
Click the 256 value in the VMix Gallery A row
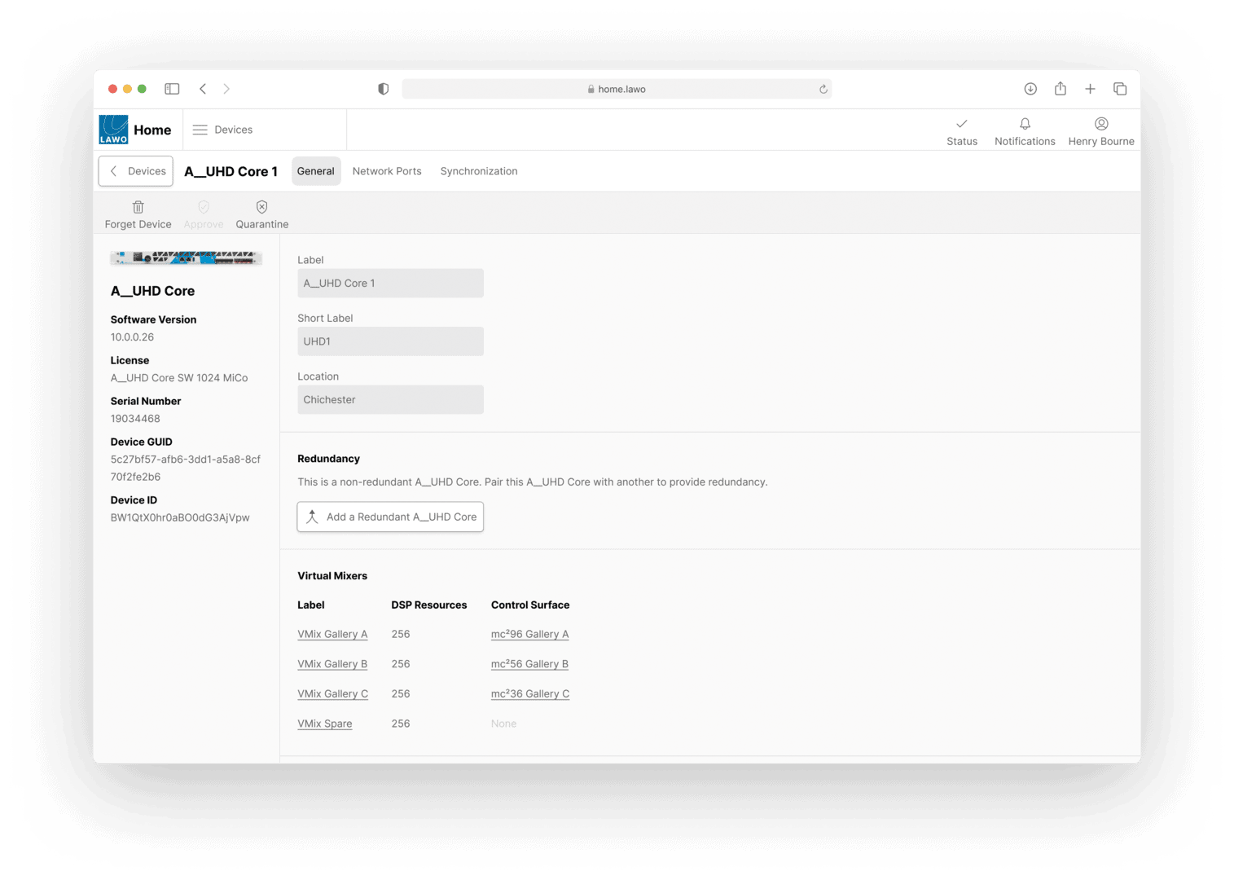401,634
